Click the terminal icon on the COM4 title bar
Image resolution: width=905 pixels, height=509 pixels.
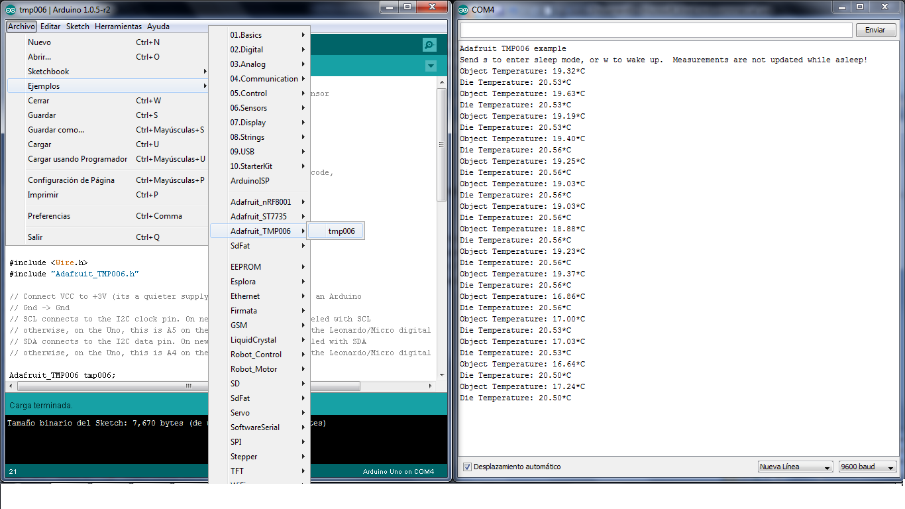pyautogui.click(x=462, y=9)
